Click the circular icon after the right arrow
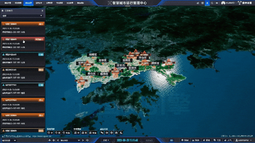Image resolution: width=255 pixels, height=143 pixels. pos(88,140)
